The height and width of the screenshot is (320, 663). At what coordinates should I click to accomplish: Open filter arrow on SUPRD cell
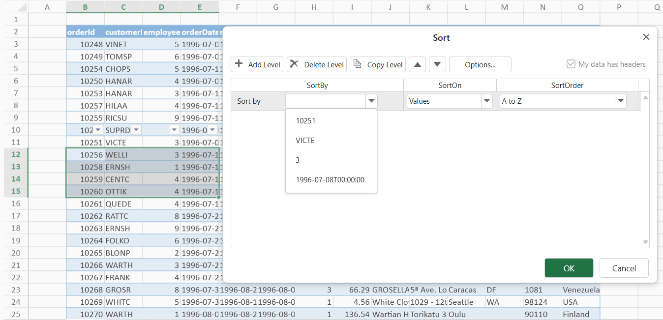click(136, 130)
